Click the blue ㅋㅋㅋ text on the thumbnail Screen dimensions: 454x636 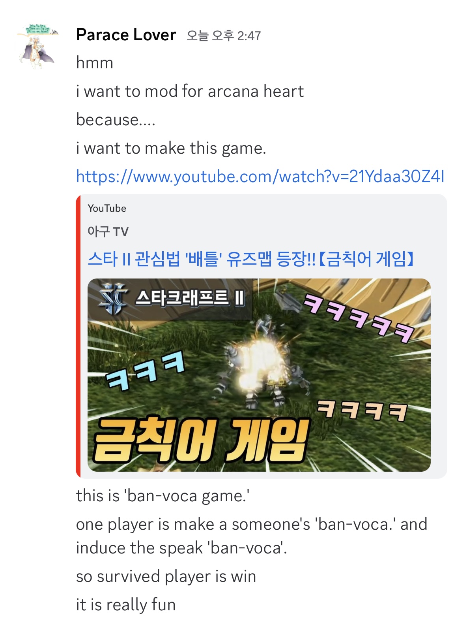[146, 370]
